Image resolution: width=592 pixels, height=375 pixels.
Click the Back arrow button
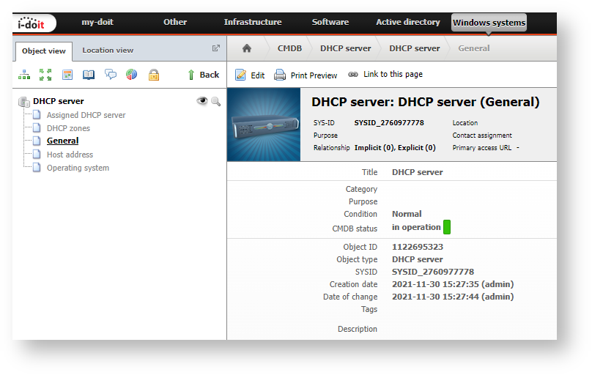[x=203, y=75]
